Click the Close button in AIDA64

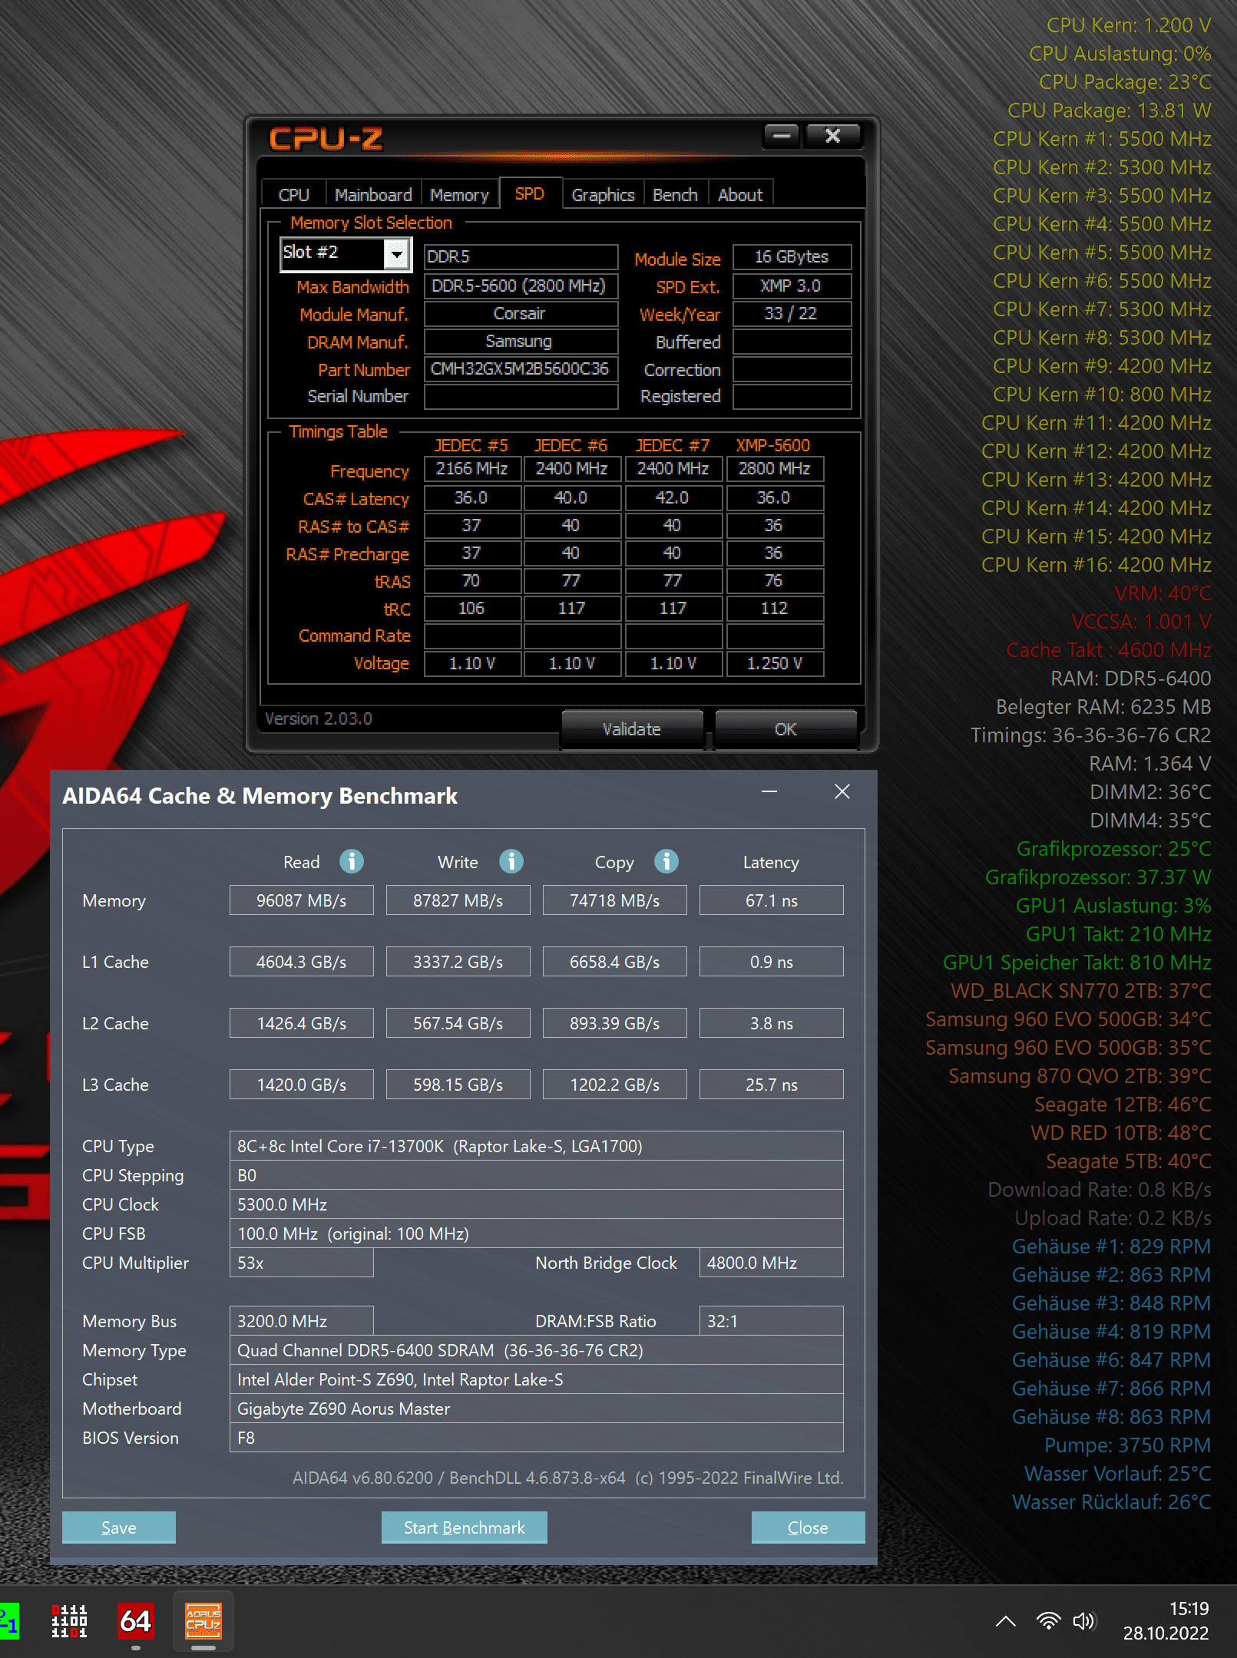808,1528
